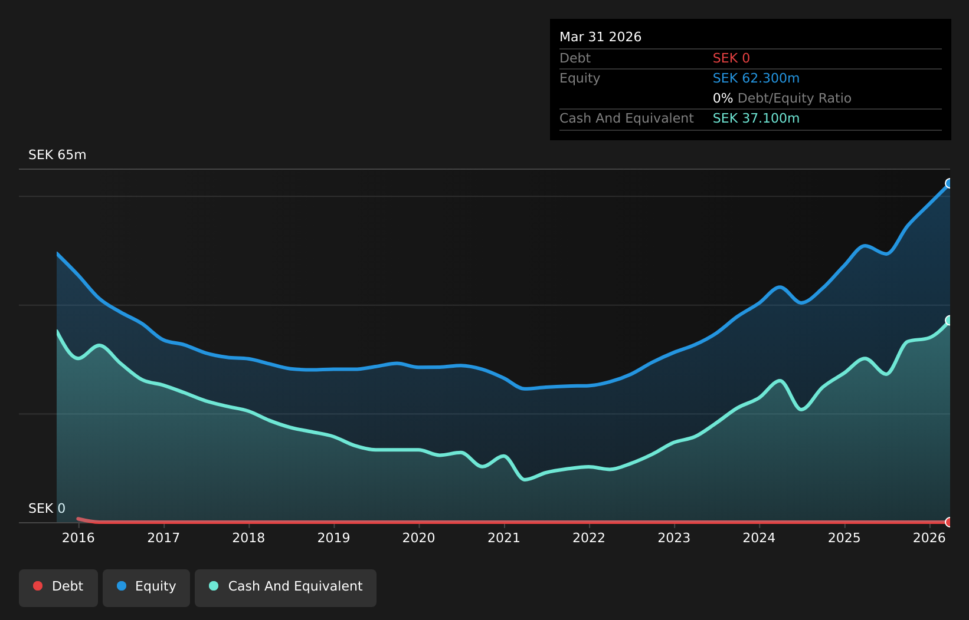Click the Mar 31 2026 tooltip date
The width and height of the screenshot is (969, 620).
coord(600,37)
